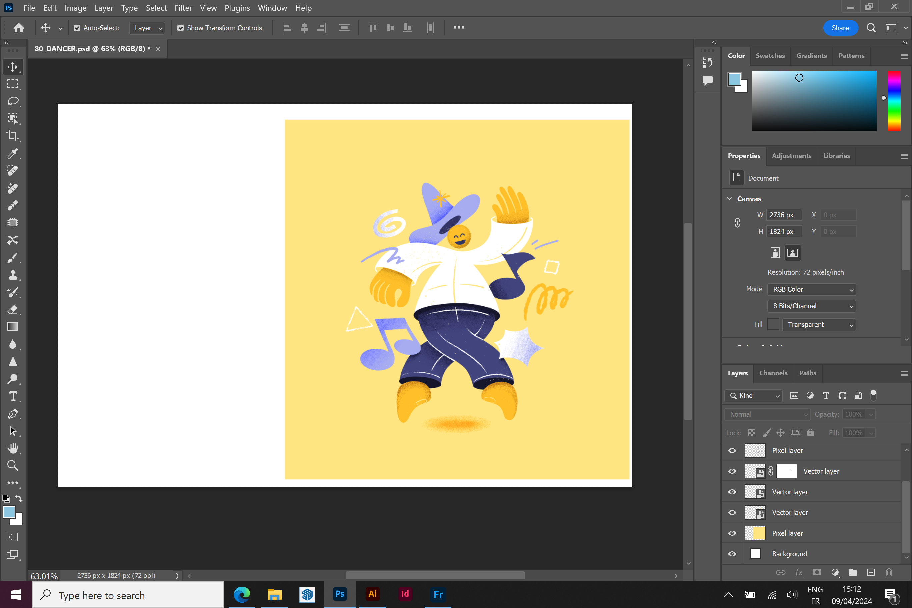The width and height of the screenshot is (912, 608).
Task: Select the Zoom tool
Action: [x=12, y=465]
